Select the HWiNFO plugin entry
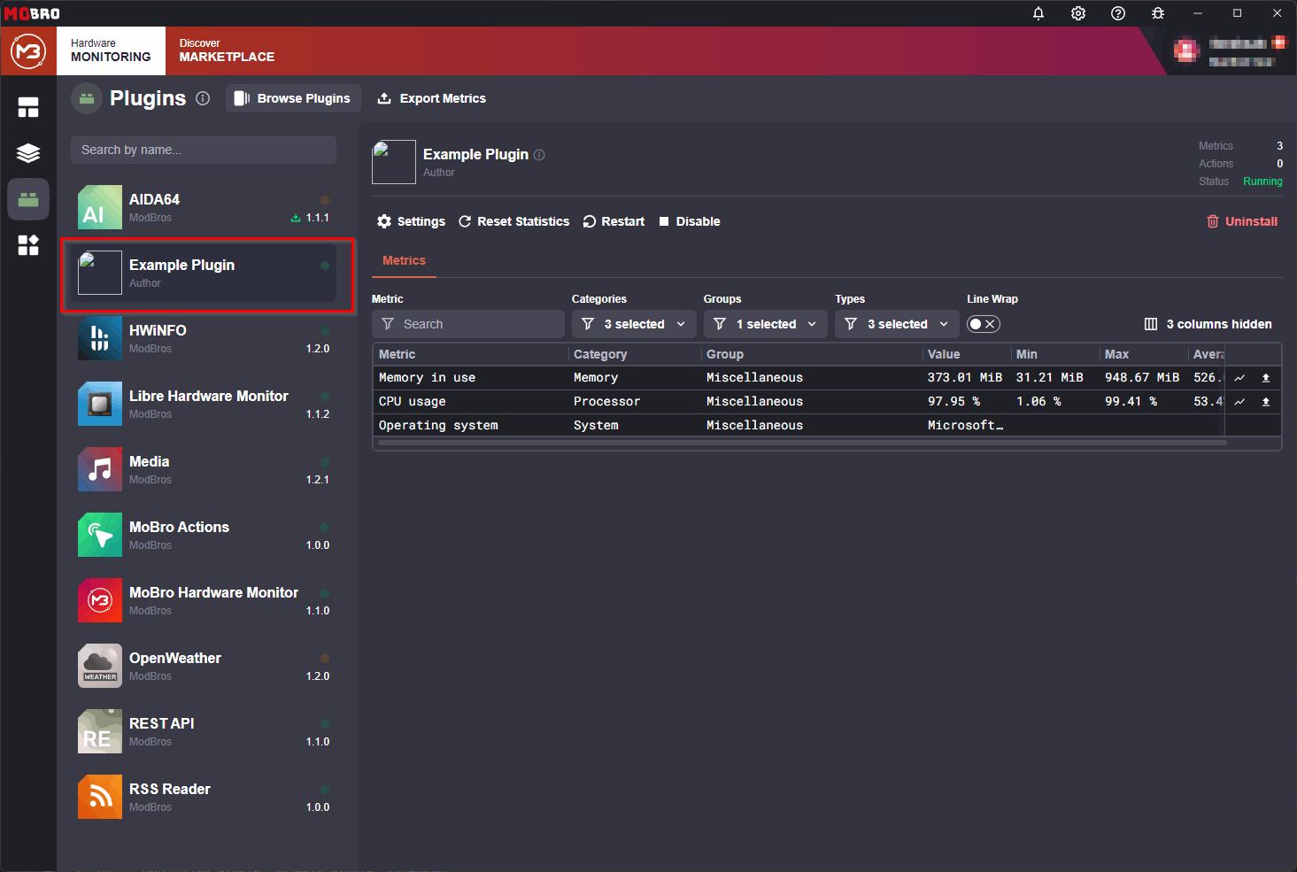The width and height of the screenshot is (1297, 872). click(x=204, y=338)
